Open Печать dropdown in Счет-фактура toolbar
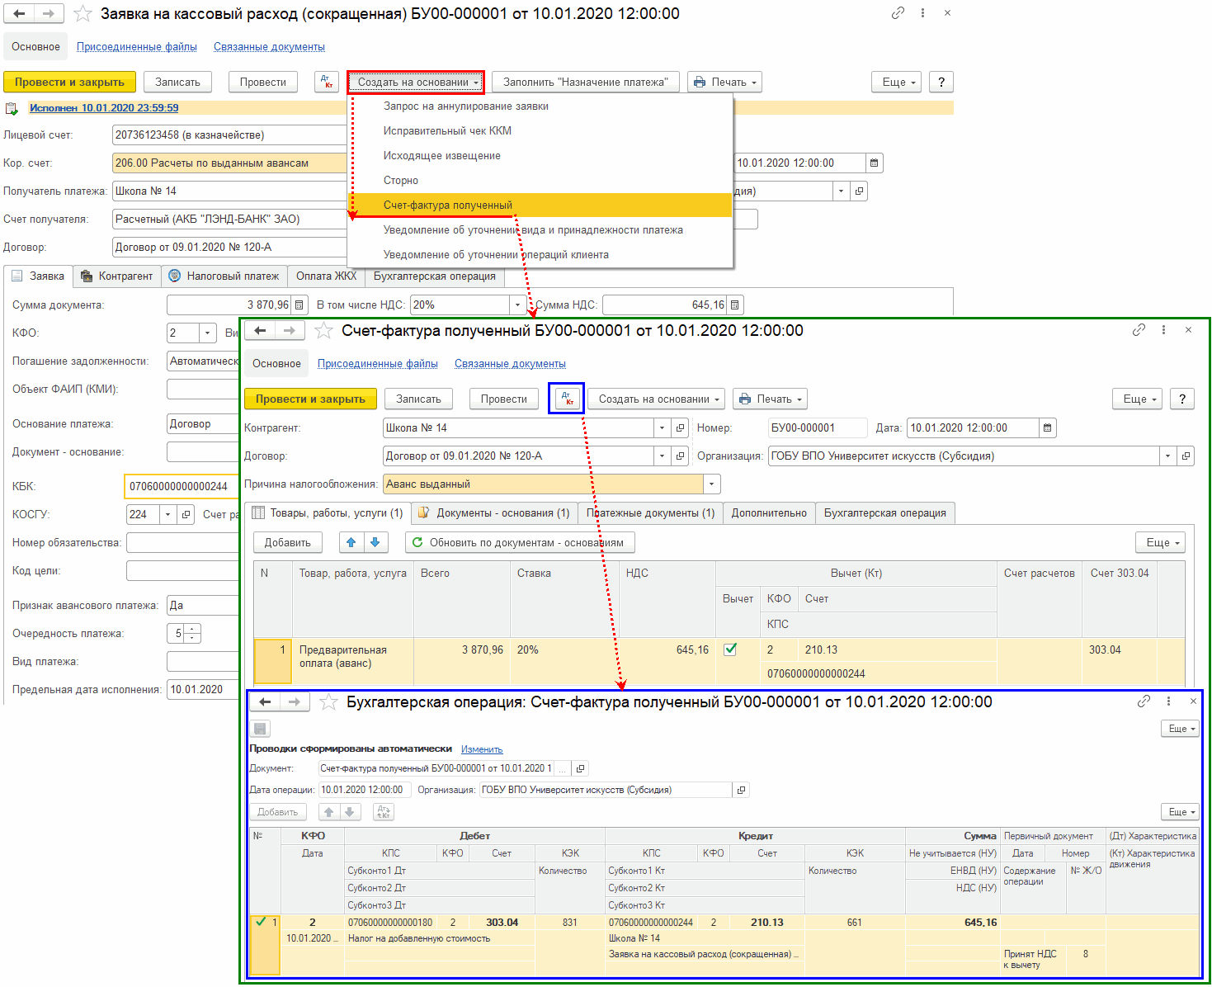Screen dimensions: 1212x987 (x=770, y=399)
